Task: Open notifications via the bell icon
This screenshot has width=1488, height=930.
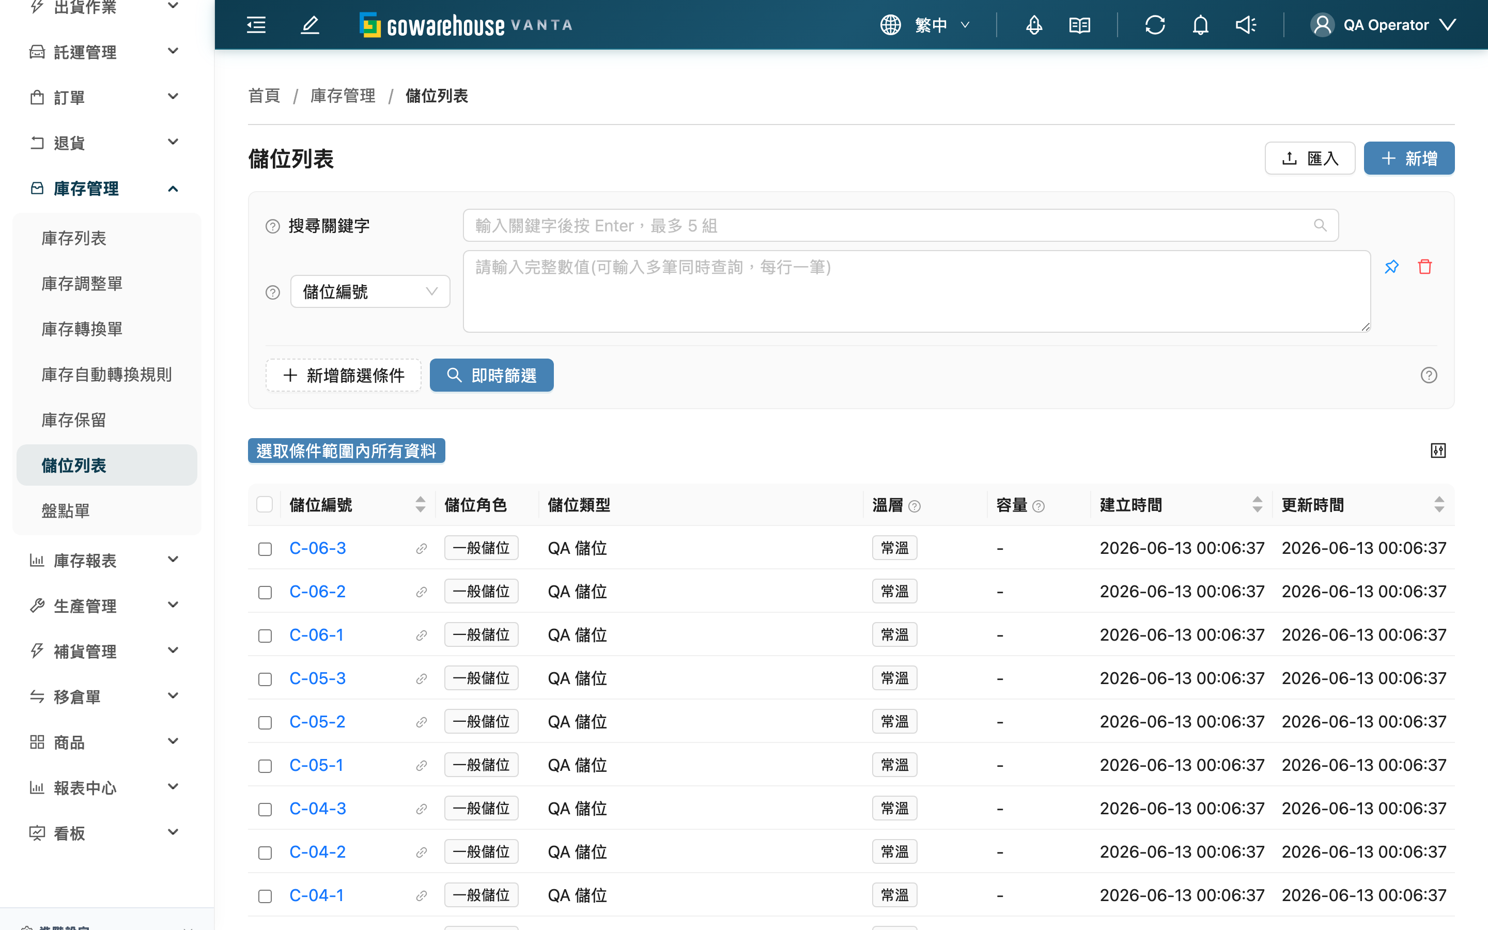Action: pos(1200,25)
